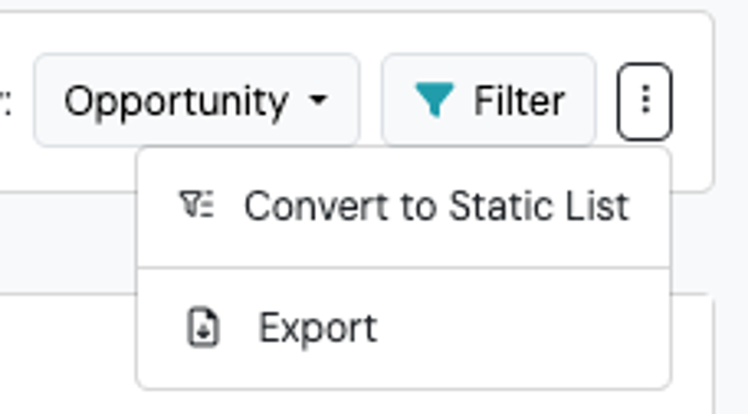Expand the Opportunity selector using its arrow
The width and height of the screenshot is (749, 414).
318,100
